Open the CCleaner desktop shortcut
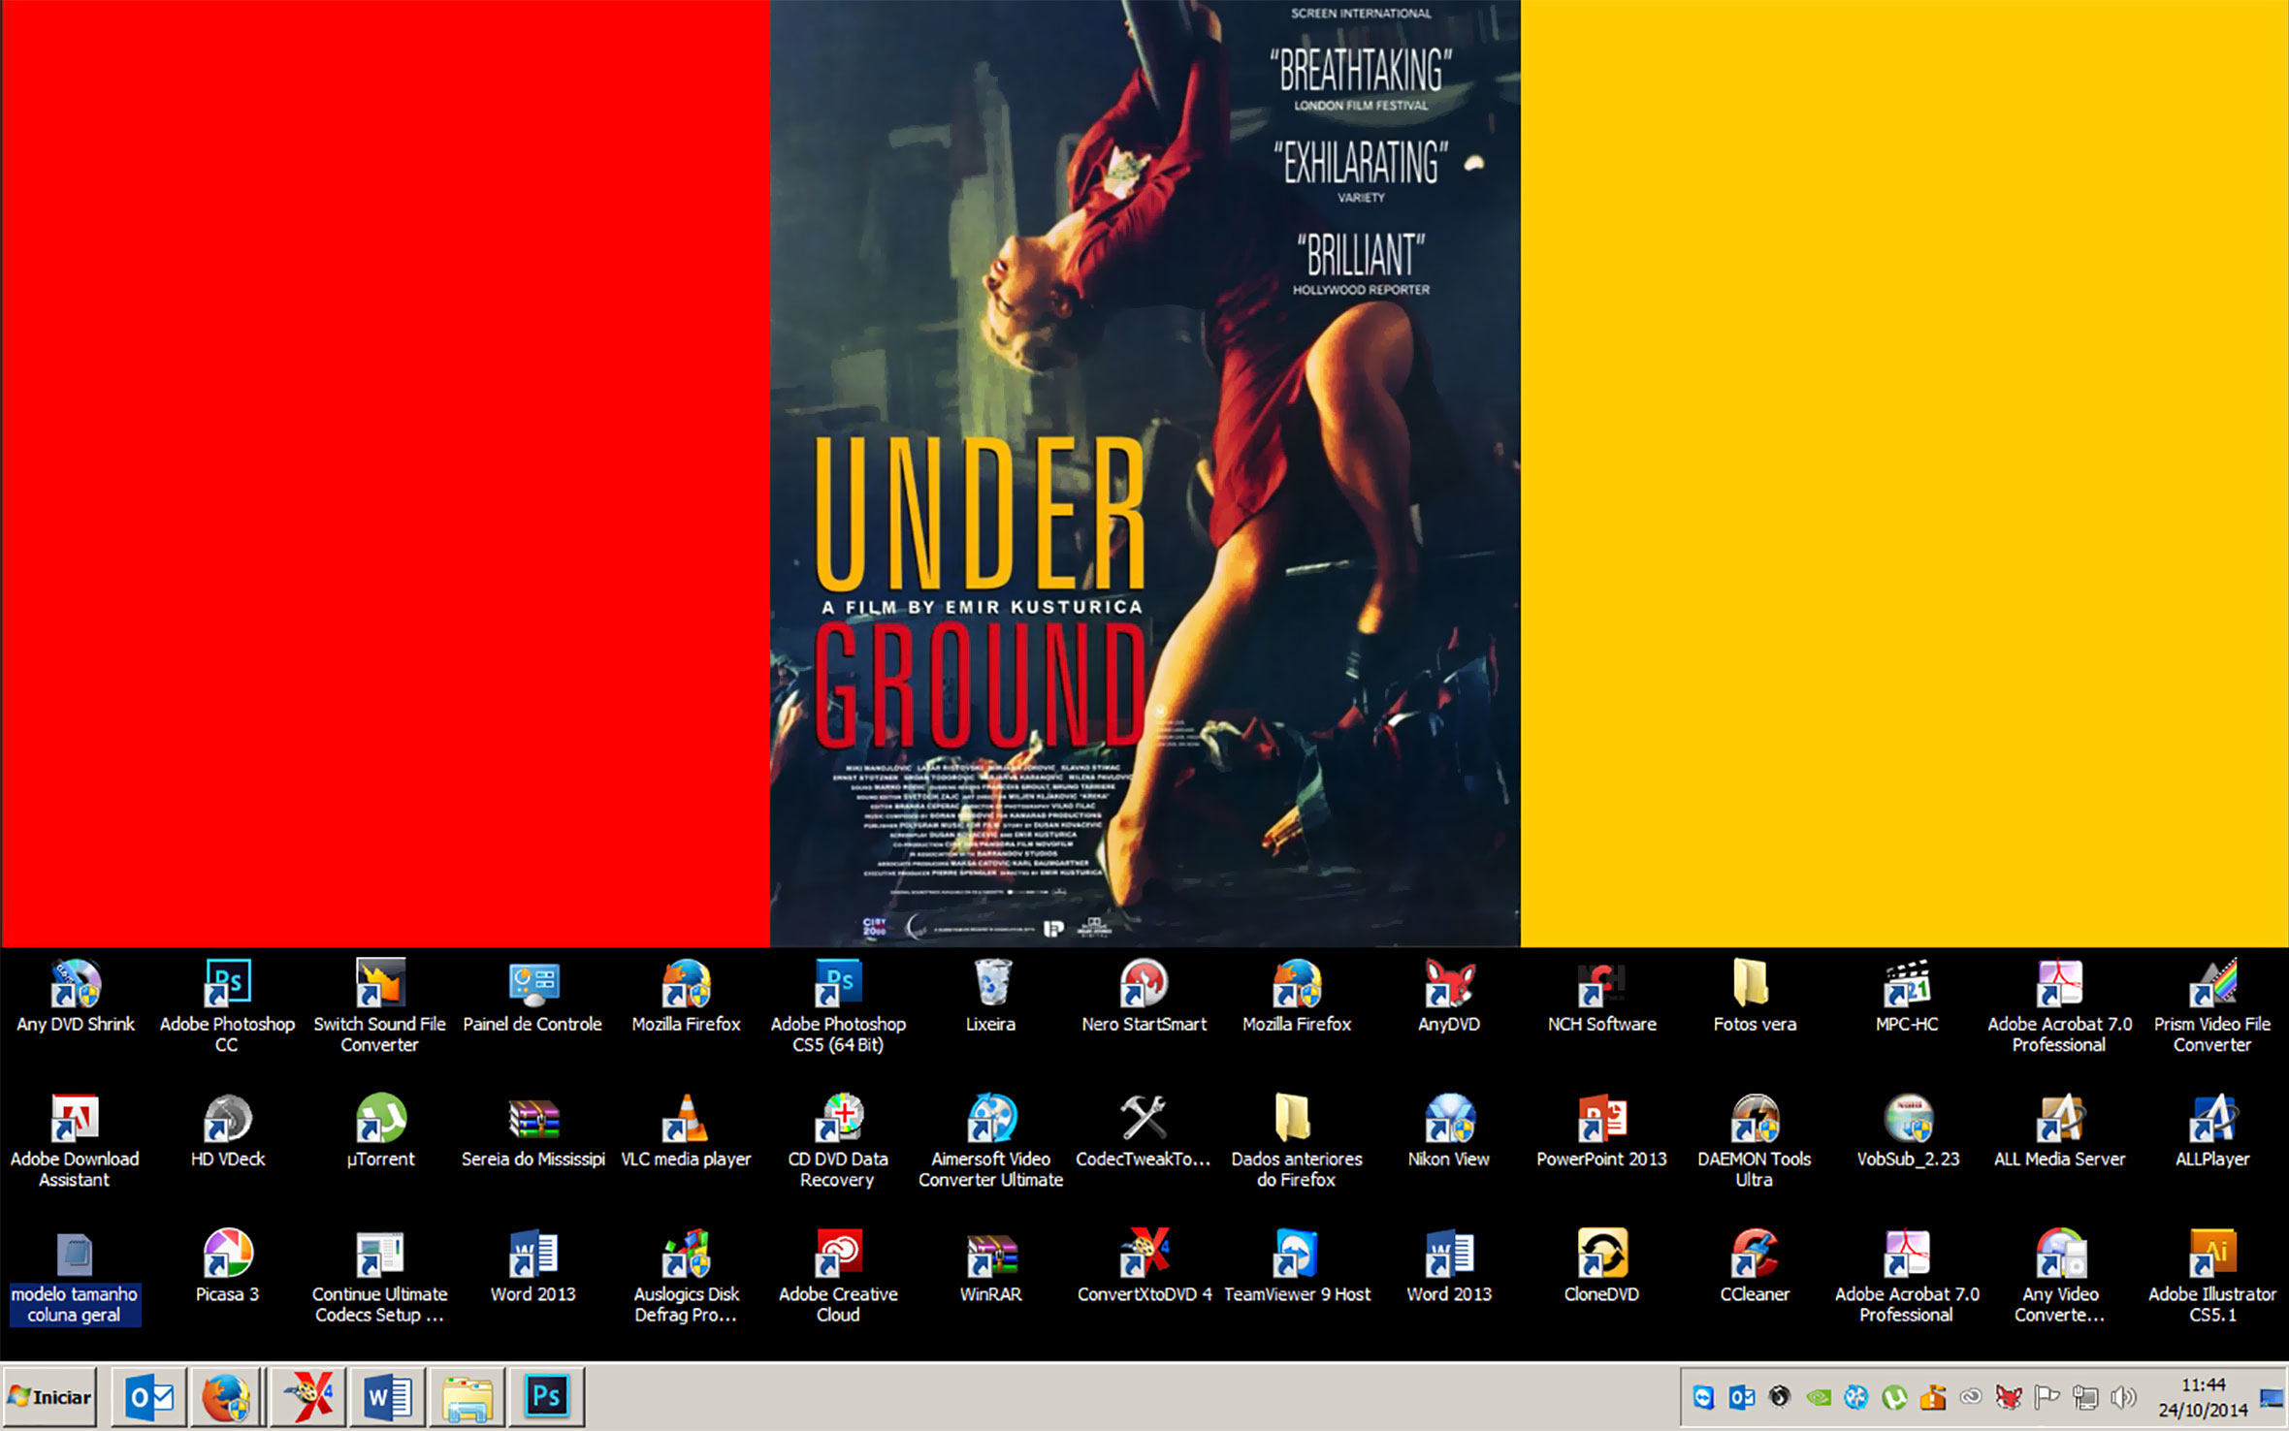The height and width of the screenshot is (1431, 2289). (1754, 1255)
